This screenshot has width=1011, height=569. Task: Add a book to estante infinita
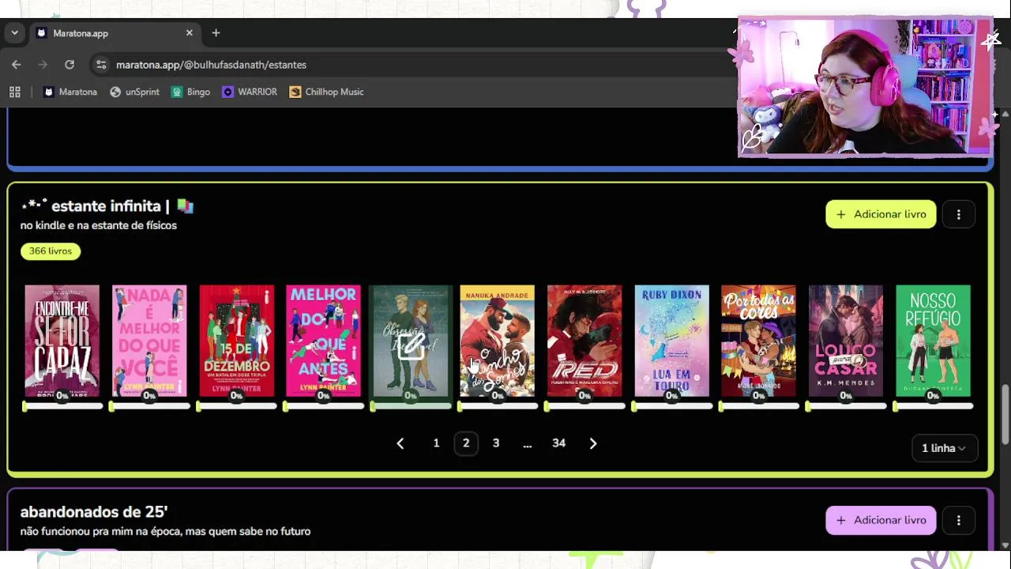pos(881,214)
